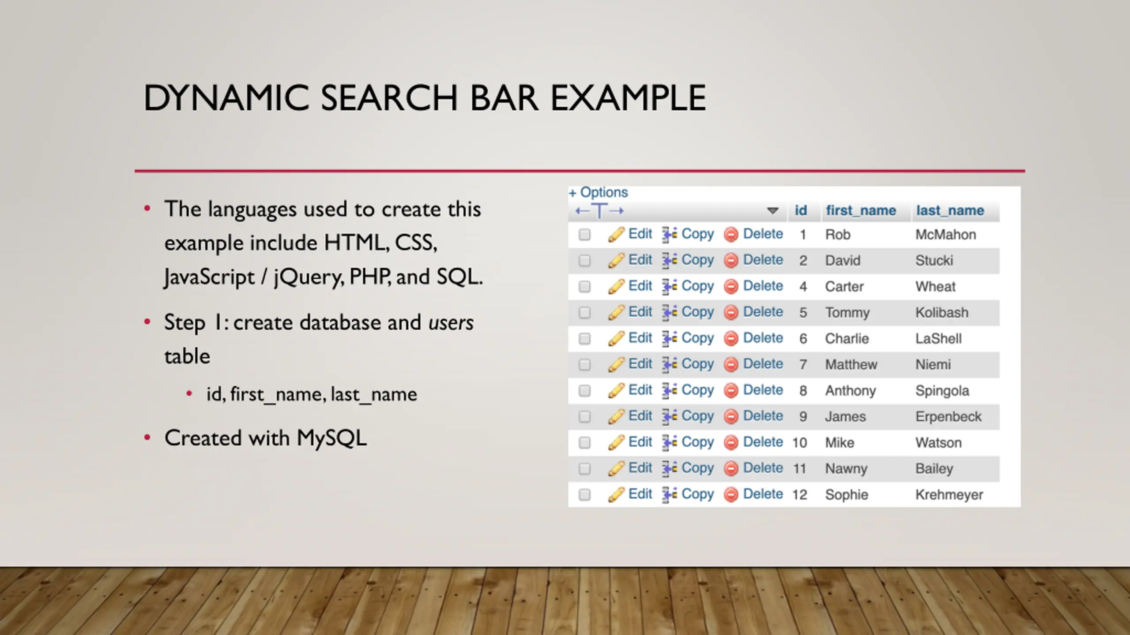Click the Delete link for James Erpenbeck
Viewport: 1130px width, 635px height.
(763, 416)
